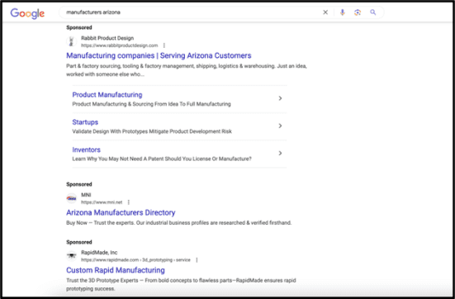
Task: Clear the search query with X icon
Action: point(325,12)
